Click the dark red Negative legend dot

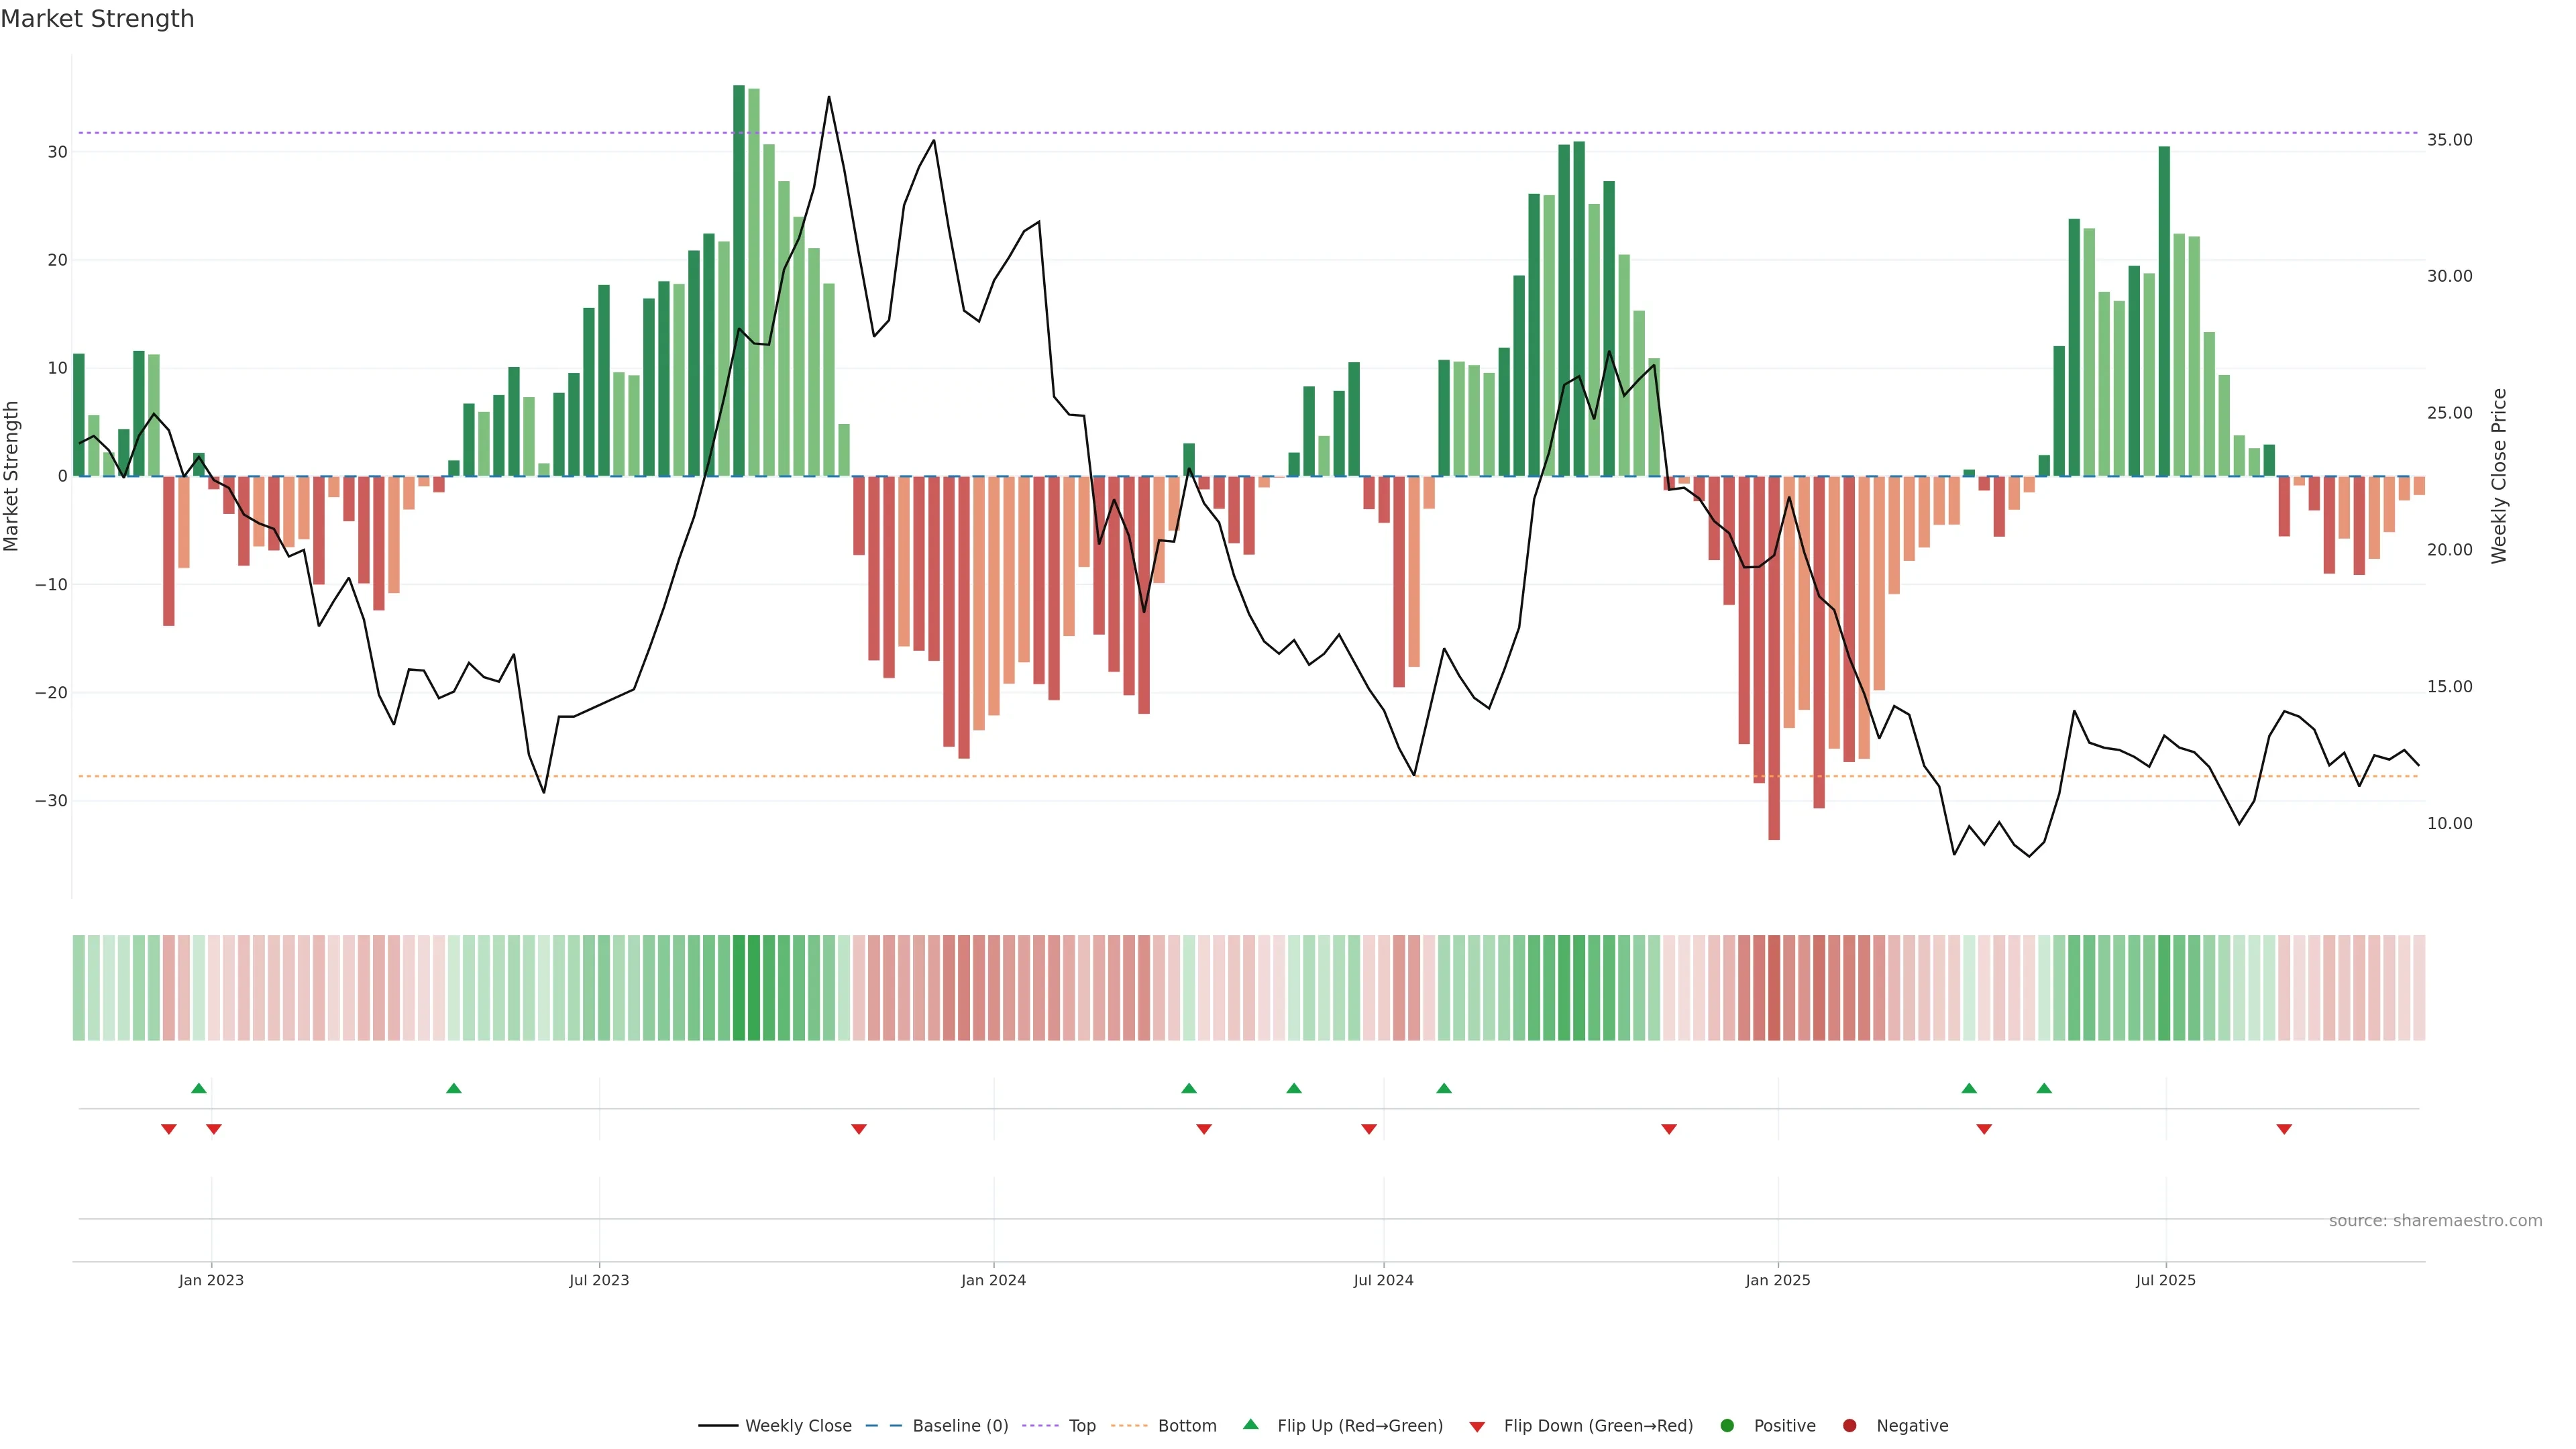[x=1849, y=1426]
